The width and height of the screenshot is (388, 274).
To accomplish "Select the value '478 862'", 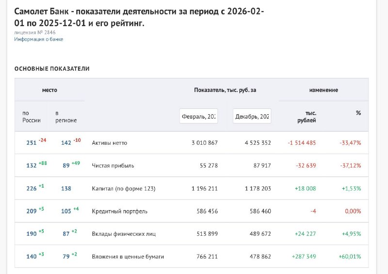I will pyautogui.click(x=260, y=257).
